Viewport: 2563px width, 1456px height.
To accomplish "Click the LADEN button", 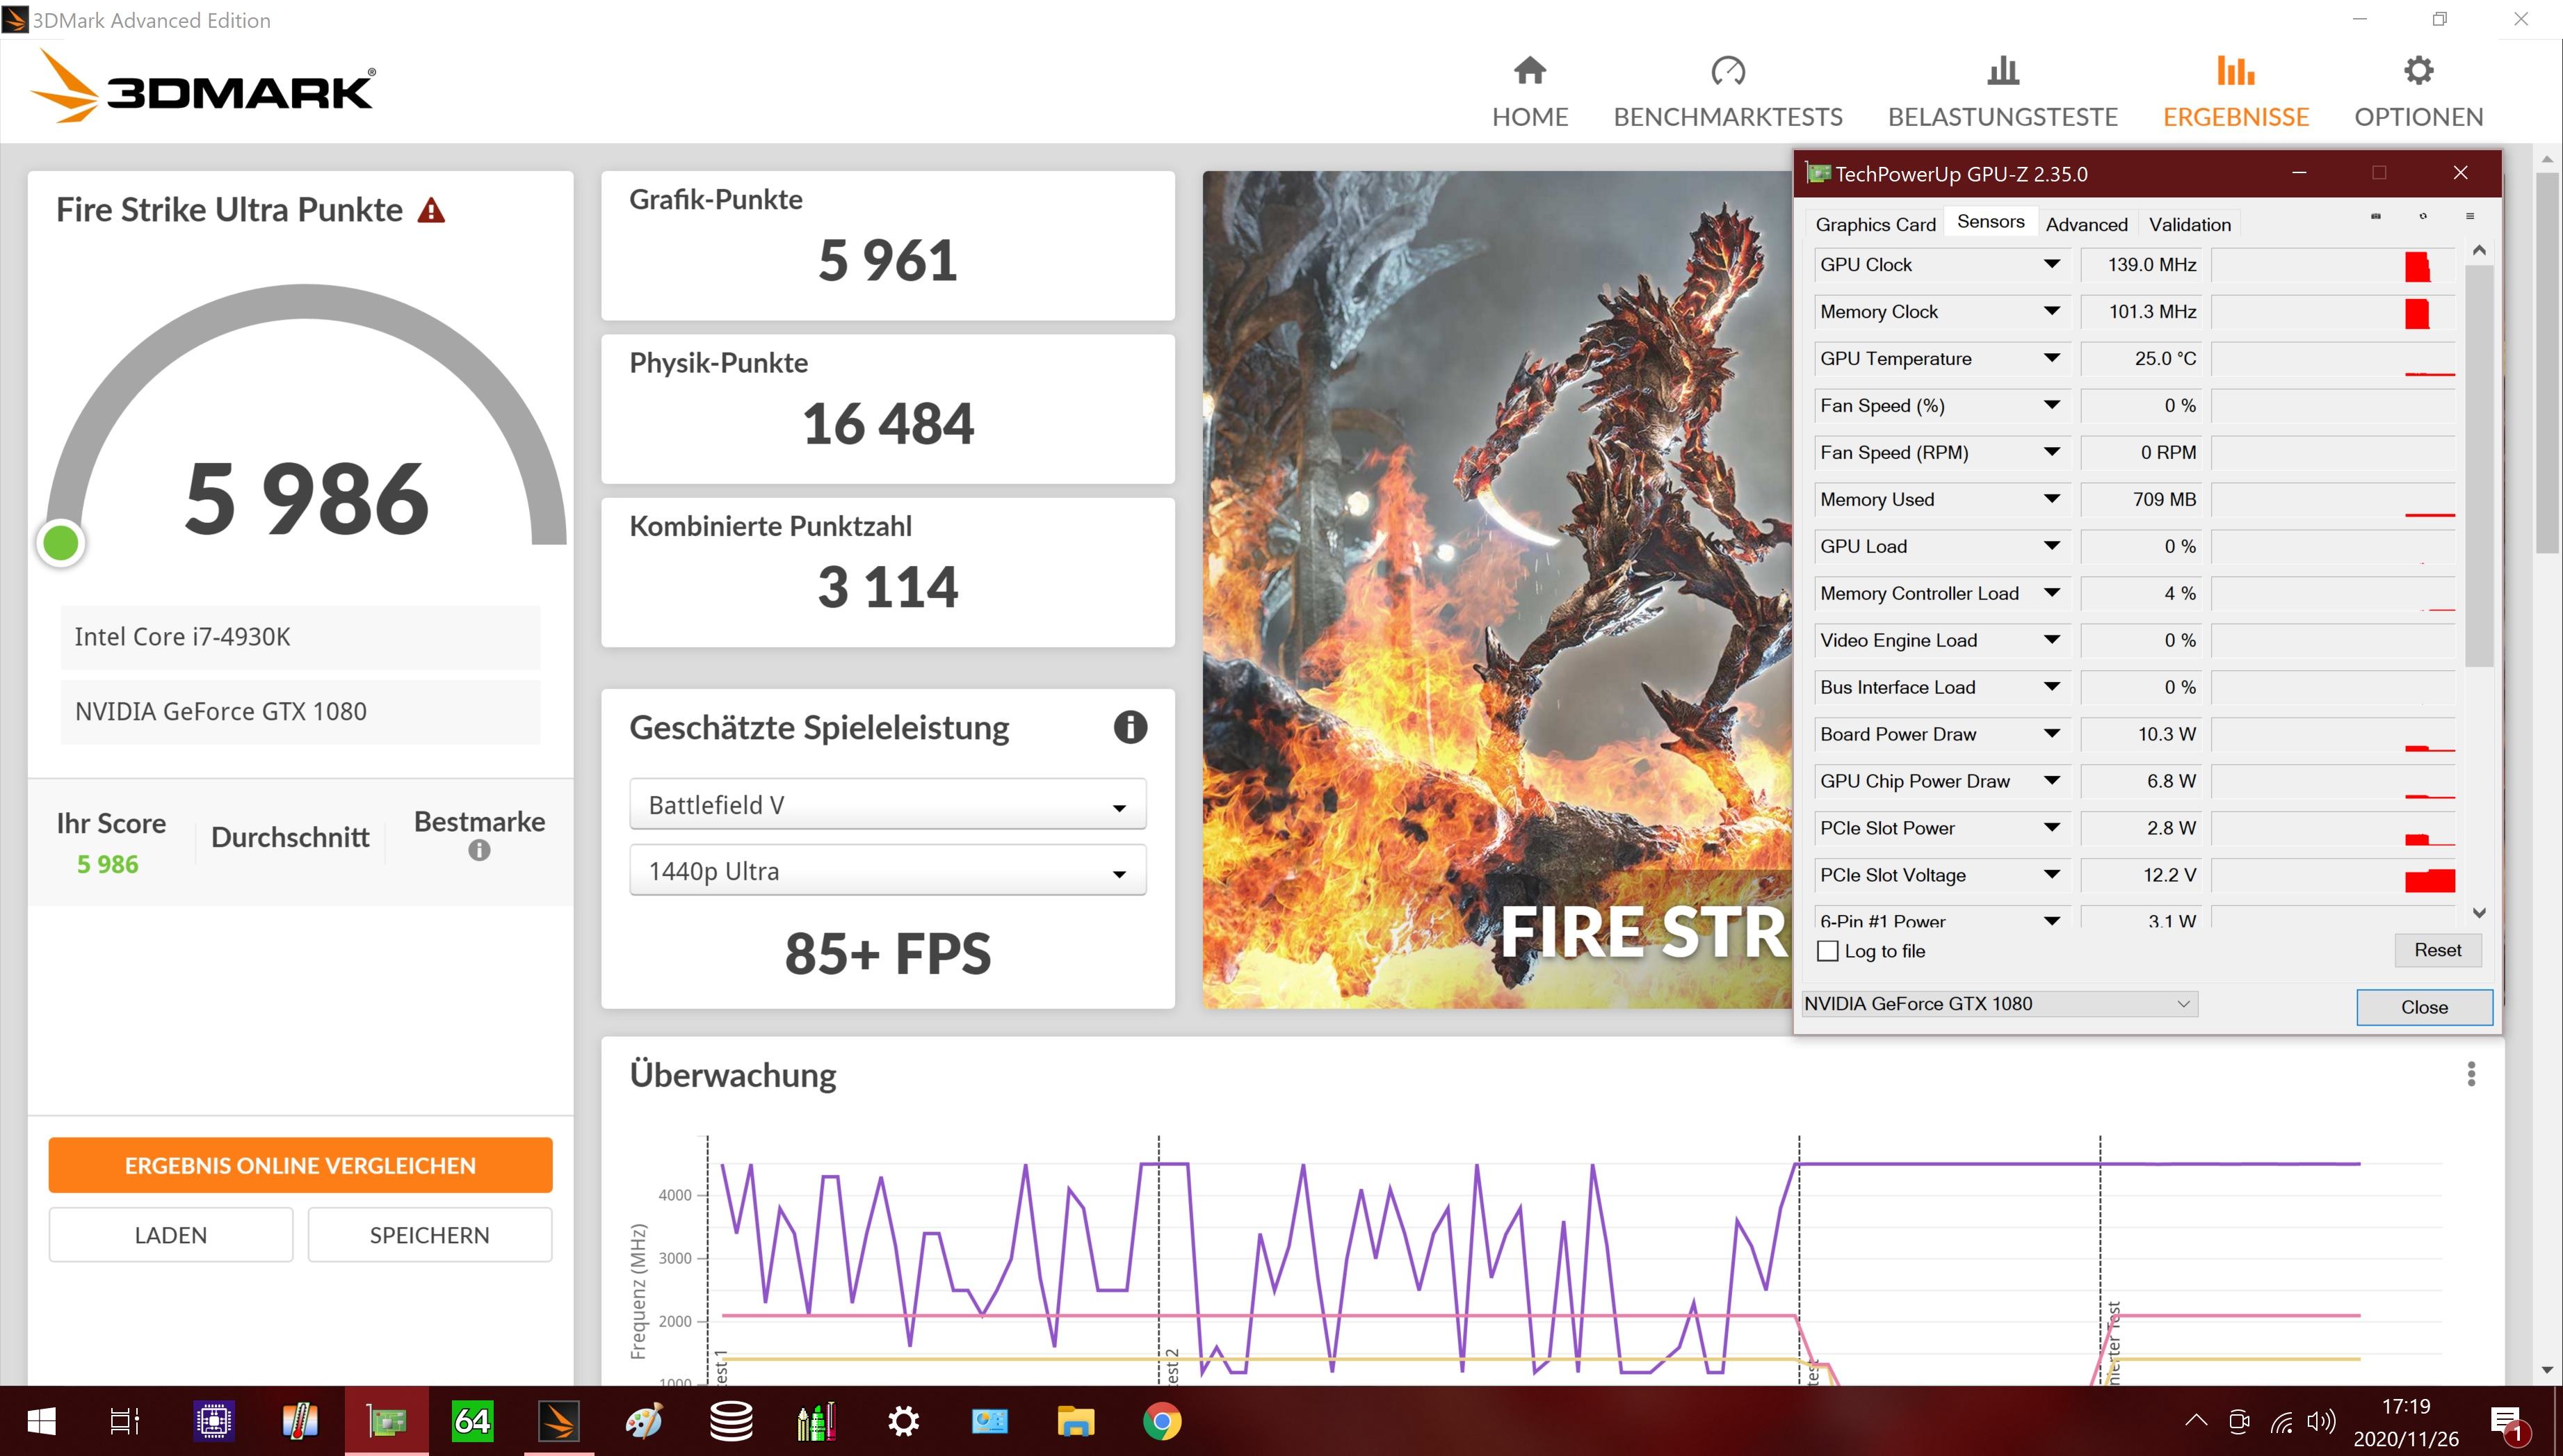I will (171, 1235).
